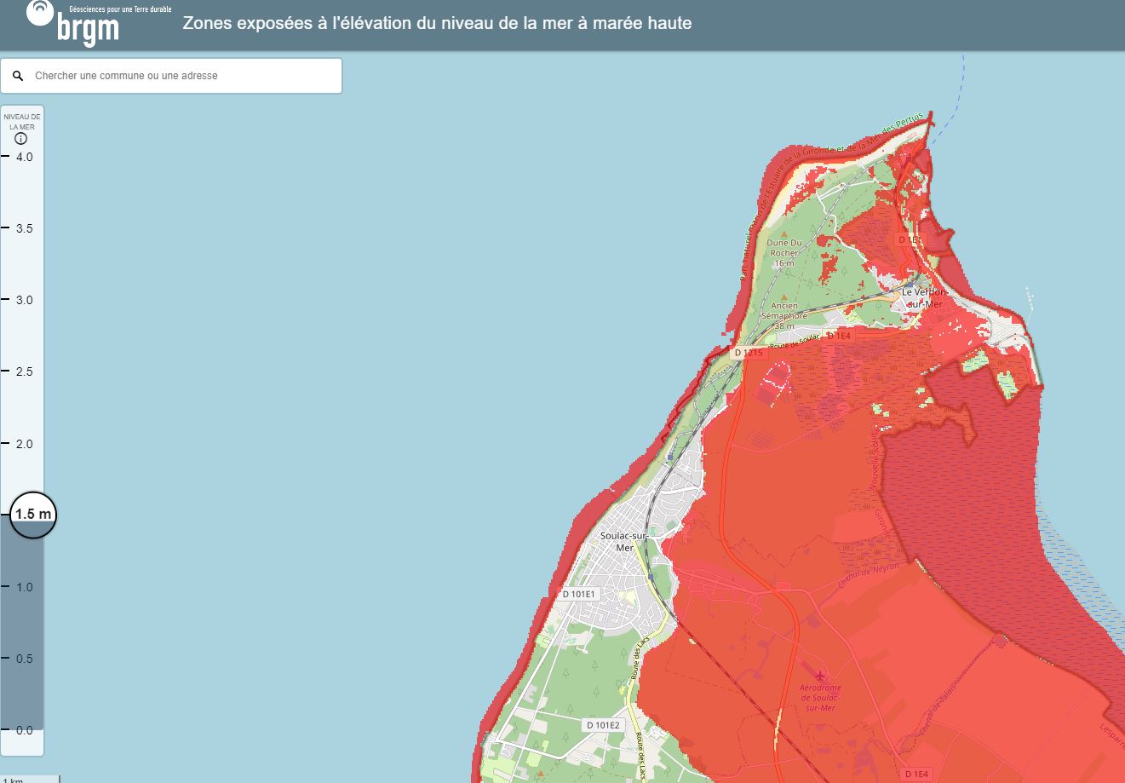
Task: Set sea level to the 4.0 tick
Action: click(x=23, y=157)
